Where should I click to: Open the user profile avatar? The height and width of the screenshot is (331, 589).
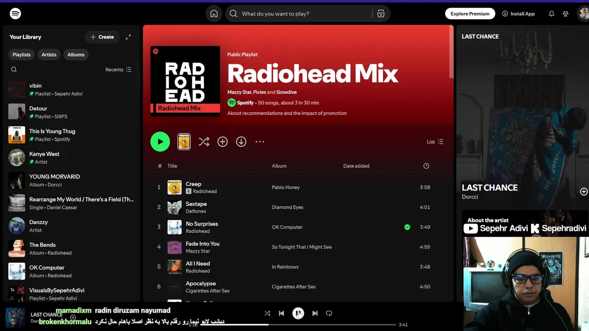(x=583, y=14)
